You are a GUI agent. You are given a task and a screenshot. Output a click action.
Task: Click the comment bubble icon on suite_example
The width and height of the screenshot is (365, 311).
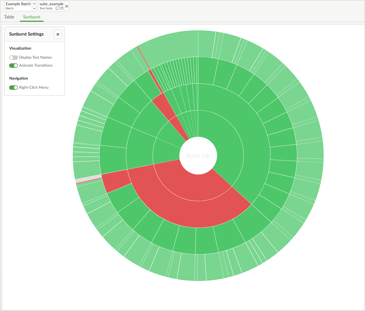coord(57,8)
